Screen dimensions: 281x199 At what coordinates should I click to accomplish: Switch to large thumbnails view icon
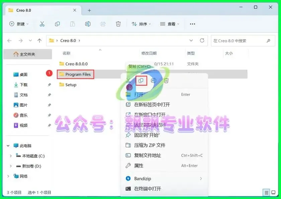[274, 193]
